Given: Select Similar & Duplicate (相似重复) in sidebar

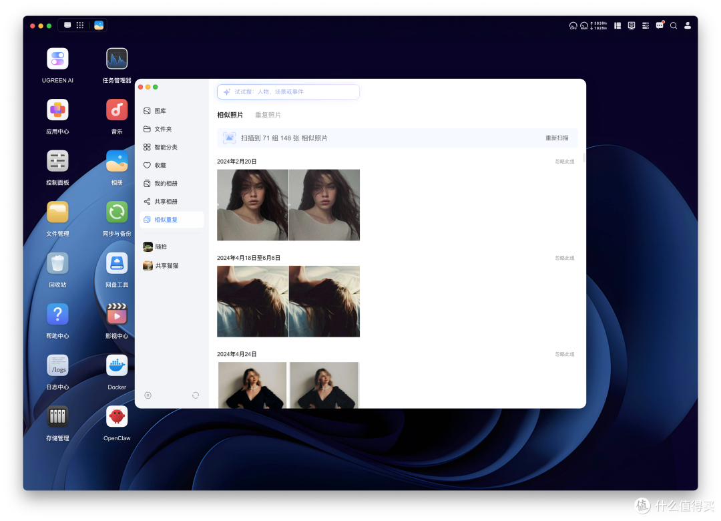Looking at the screenshot, I should pyautogui.click(x=172, y=220).
